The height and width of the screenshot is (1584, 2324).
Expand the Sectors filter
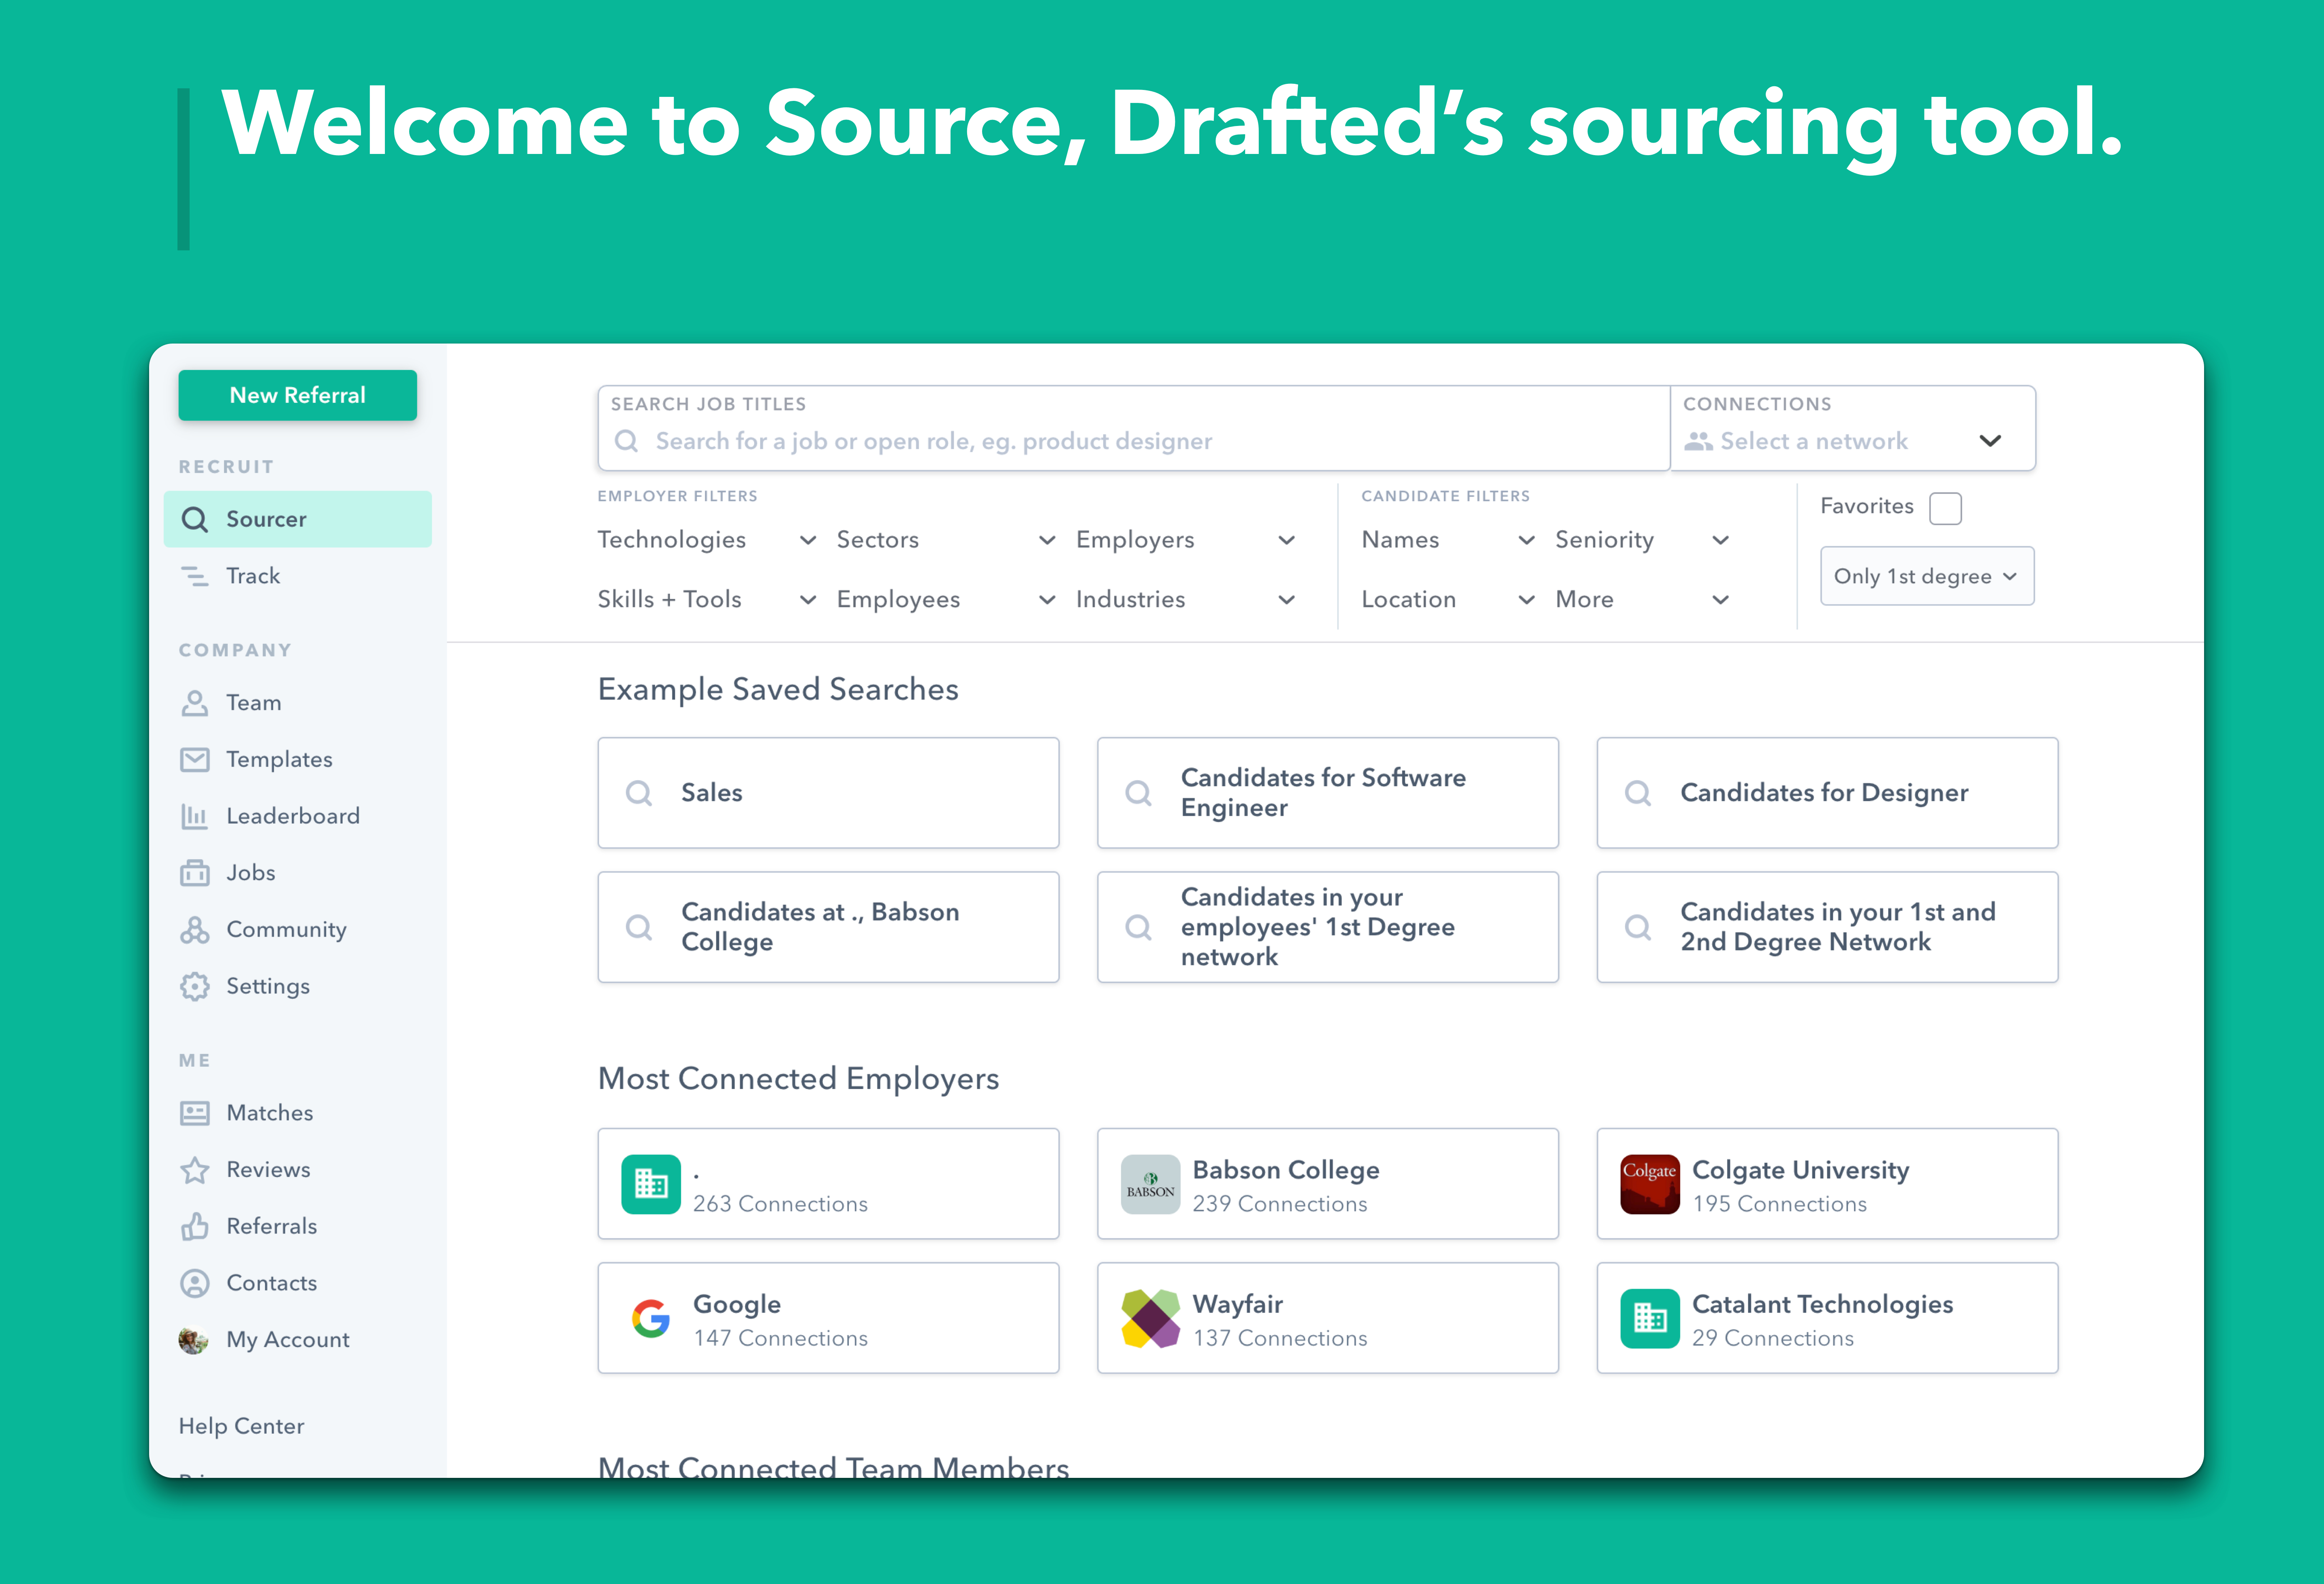pos(946,540)
